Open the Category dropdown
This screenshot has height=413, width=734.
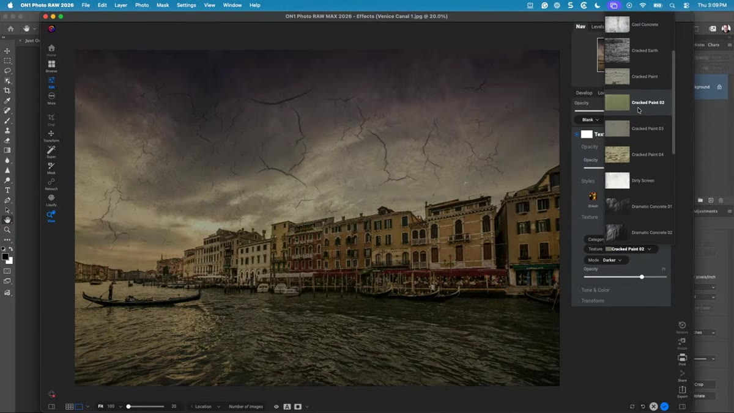tap(595, 239)
